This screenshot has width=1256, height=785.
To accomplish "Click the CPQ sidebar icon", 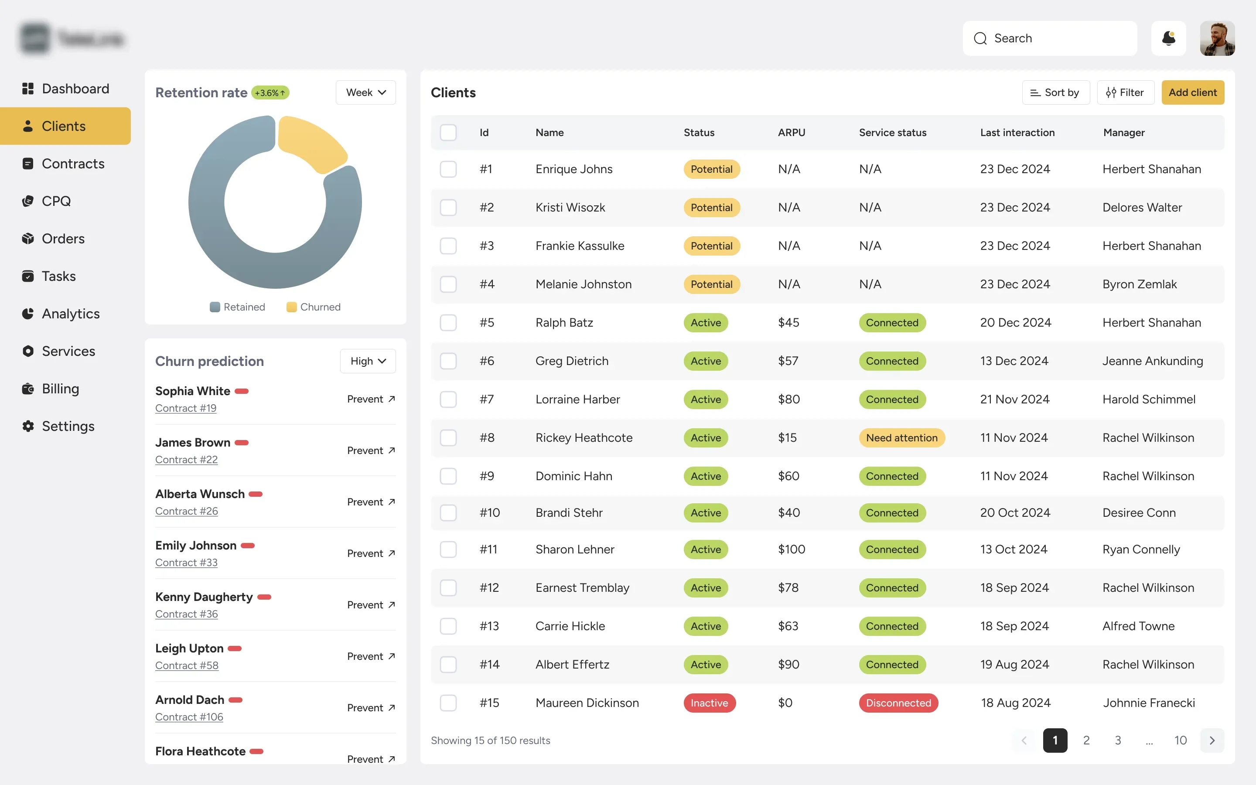I will 28,201.
